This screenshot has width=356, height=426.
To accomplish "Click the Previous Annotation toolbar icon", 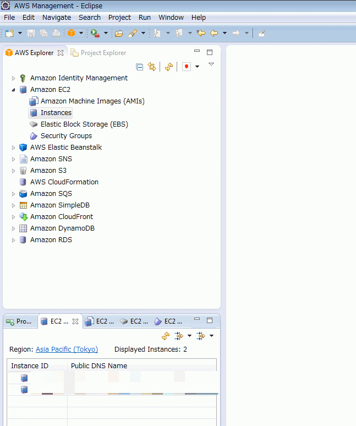I will click(179, 33).
